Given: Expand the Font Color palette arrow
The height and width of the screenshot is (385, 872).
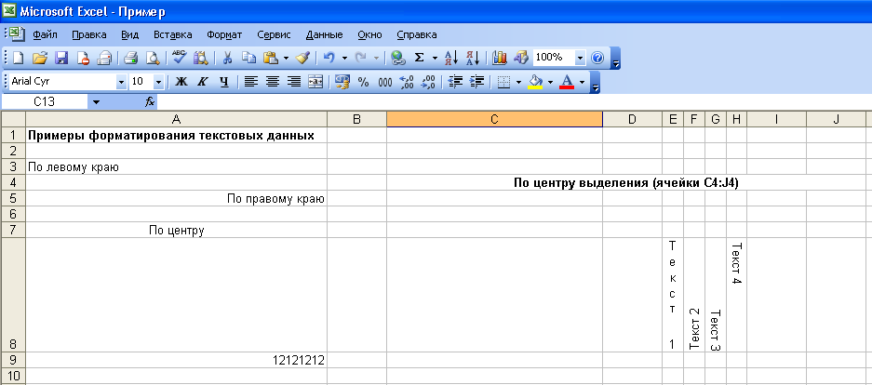Looking at the screenshot, I should coord(583,82).
